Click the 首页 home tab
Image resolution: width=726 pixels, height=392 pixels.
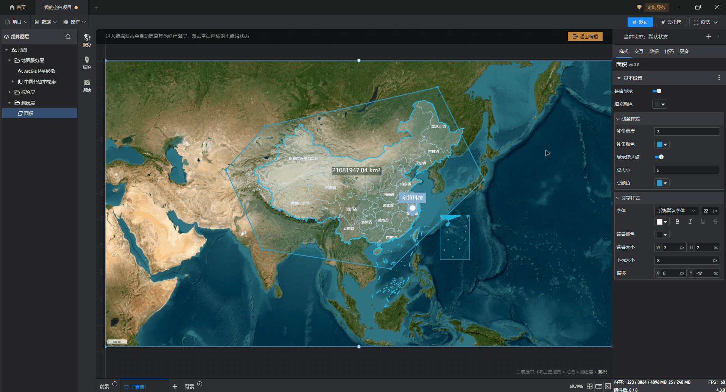tap(18, 8)
